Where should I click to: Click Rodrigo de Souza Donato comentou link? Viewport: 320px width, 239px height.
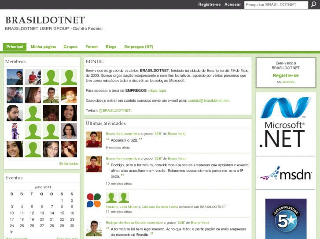134,222
